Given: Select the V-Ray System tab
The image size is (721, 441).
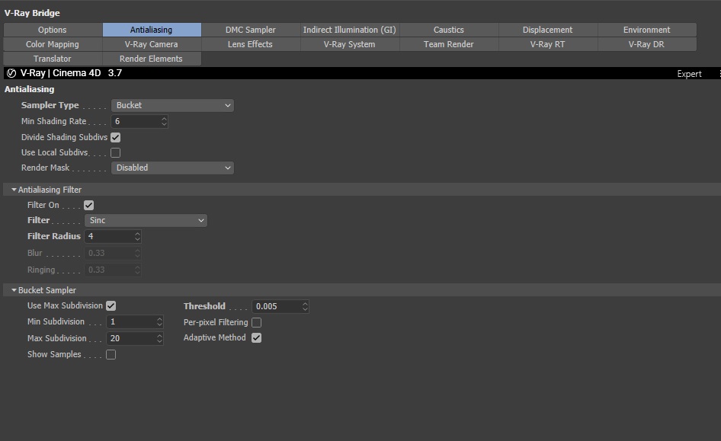Looking at the screenshot, I should [x=350, y=45].
